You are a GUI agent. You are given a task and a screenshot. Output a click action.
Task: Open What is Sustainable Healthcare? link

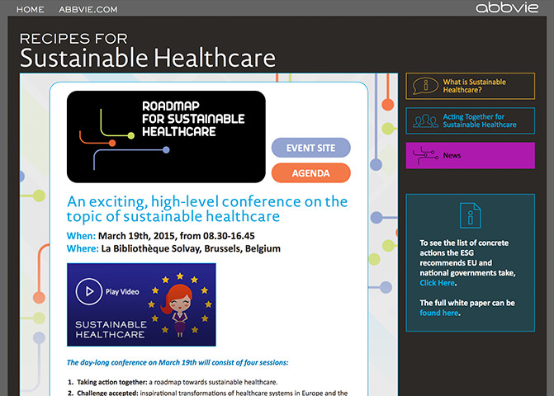click(x=471, y=86)
